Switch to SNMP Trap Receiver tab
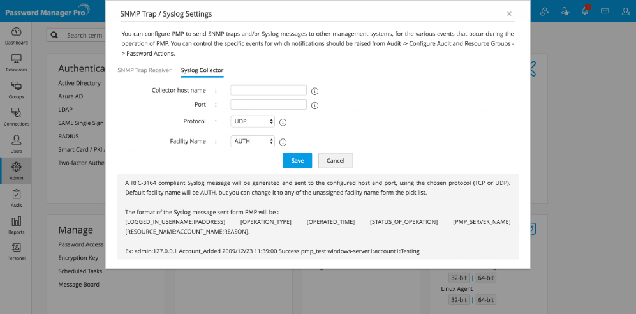The image size is (636, 314). point(144,70)
